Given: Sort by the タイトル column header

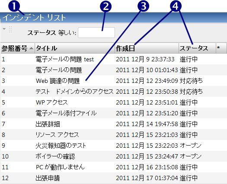Looking at the screenshot, I should (x=75, y=48).
